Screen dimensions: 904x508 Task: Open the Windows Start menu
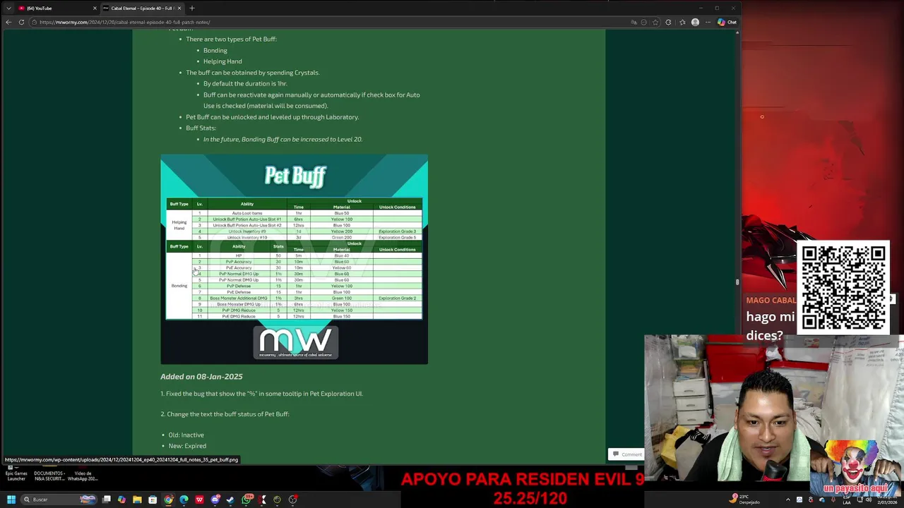point(11,500)
